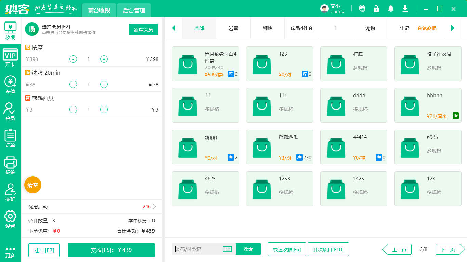Click the 新增会员 add member button
The width and height of the screenshot is (467, 262).
point(143,30)
